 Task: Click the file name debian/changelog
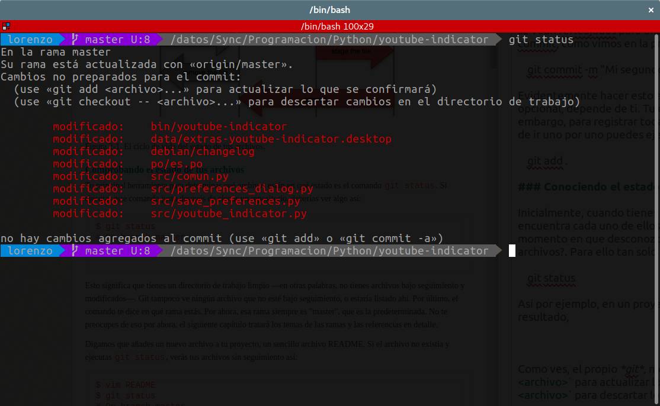[203, 152]
